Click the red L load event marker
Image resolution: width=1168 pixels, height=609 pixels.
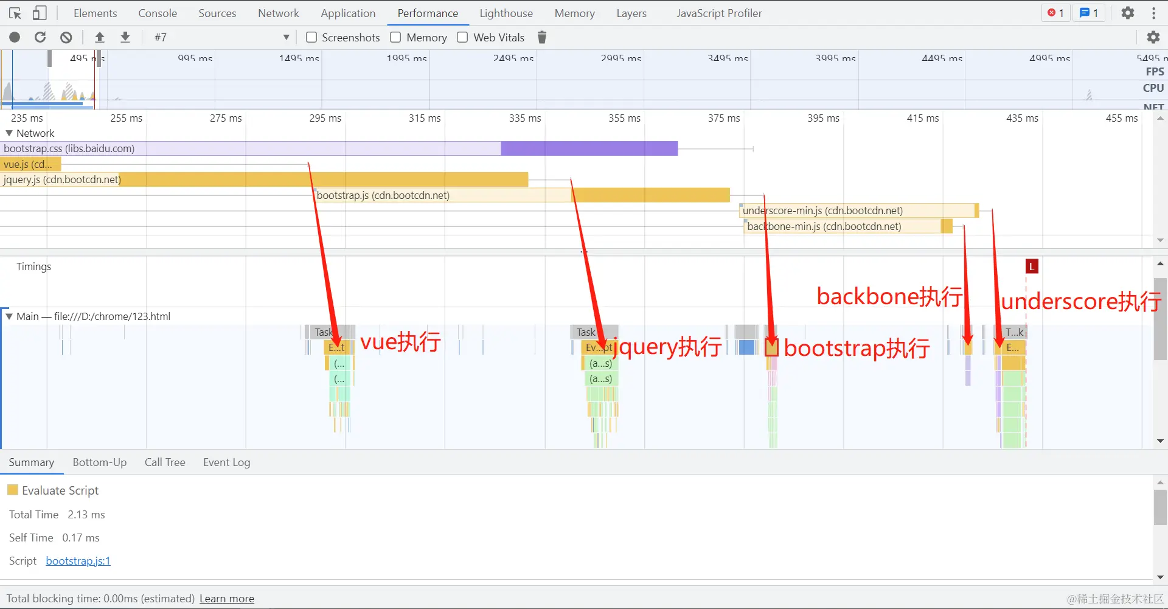[1032, 266]
